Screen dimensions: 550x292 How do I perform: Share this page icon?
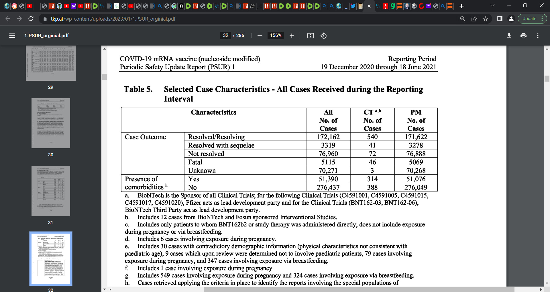tap(474, 19)
